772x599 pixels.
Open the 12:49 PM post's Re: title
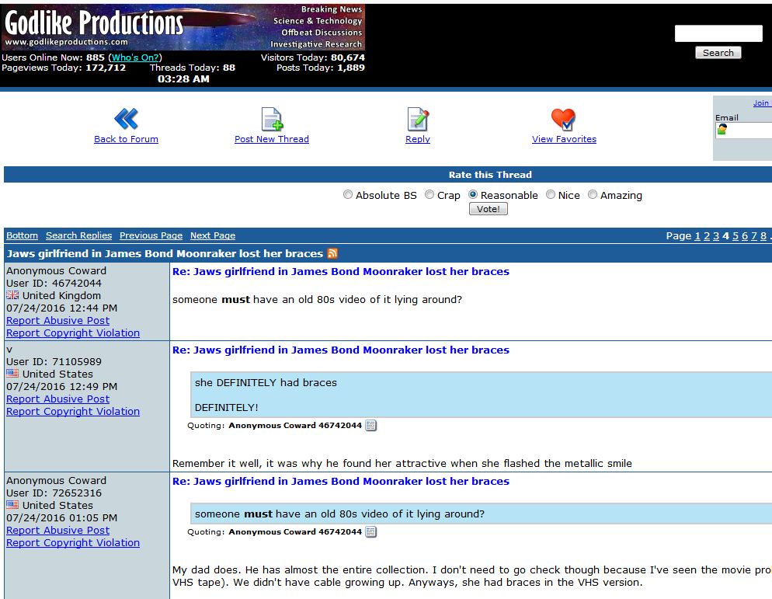point(341,350)
